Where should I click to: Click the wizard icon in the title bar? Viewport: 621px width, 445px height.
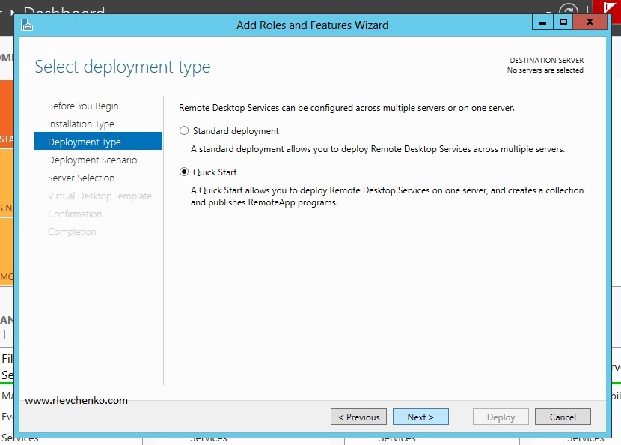coord(27,25)
